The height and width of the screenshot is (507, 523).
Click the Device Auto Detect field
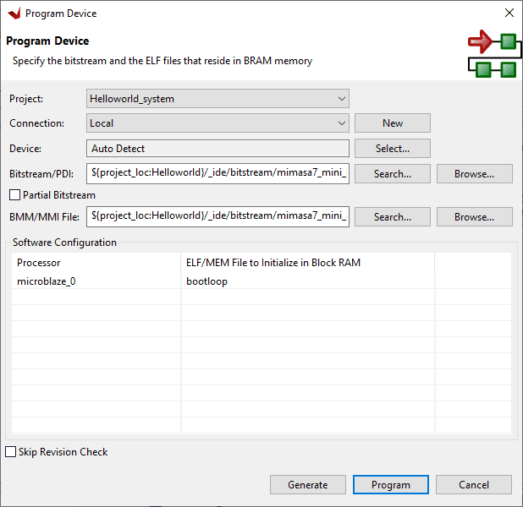(x=217, y=149)
